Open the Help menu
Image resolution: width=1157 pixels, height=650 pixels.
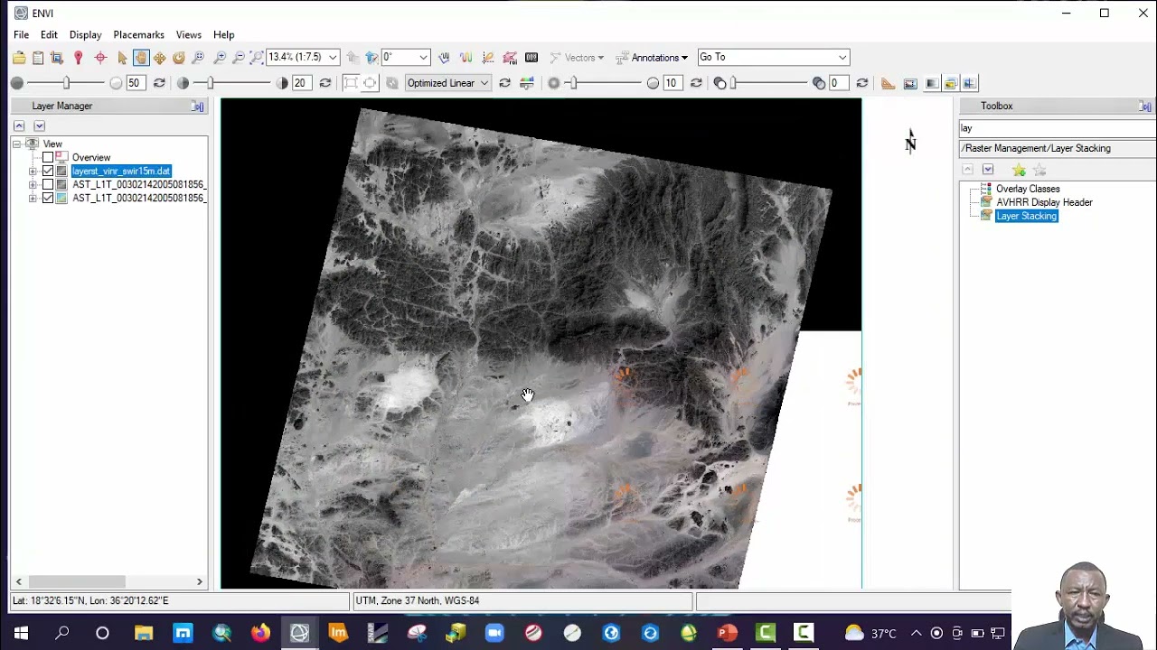(224, 35)
